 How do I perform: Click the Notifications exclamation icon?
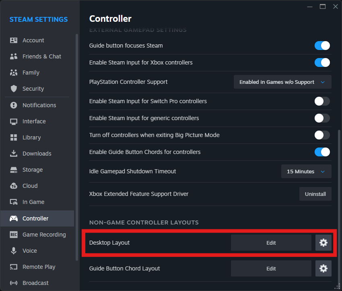pyautogui.click(x=14, y=105)
